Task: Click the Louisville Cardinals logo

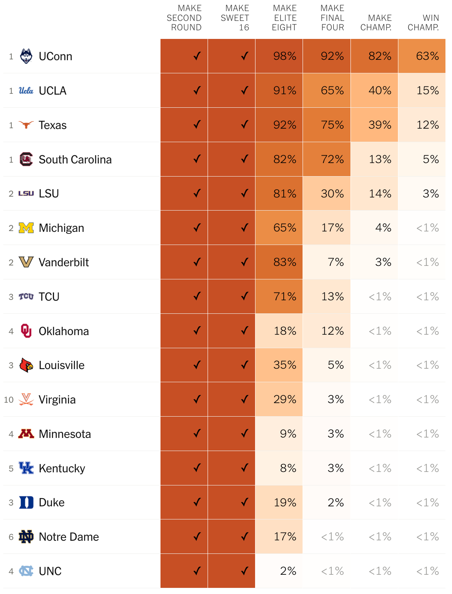Action: click(26, 365)
